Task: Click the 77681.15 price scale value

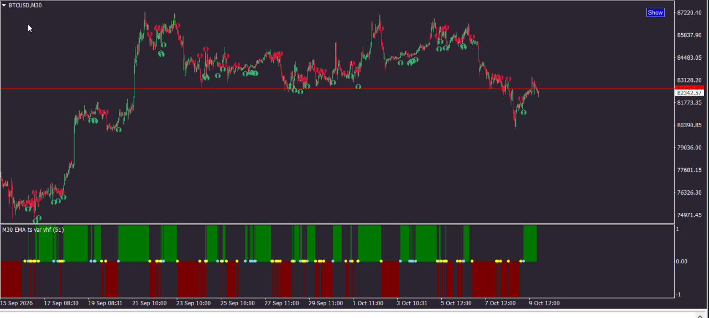Action: (690, 170)
